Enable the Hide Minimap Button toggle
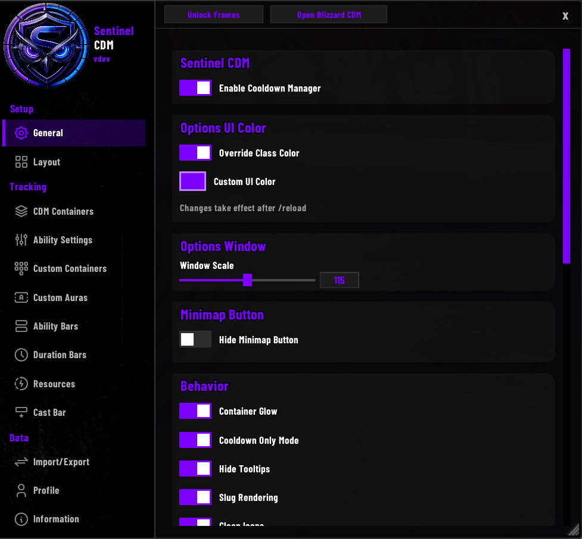 coord(195,339)
